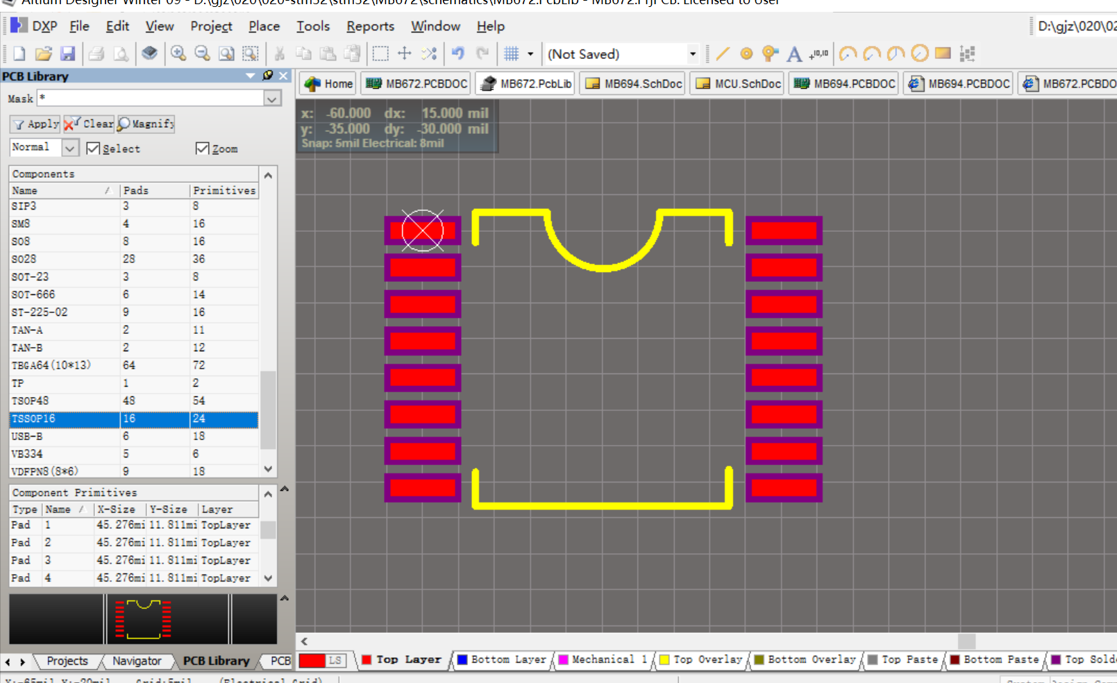Image resolution: width=1117 pixels, height=683 pixels.
Task: Open print preview from the toolbar
Action: click(x=121, y=53)
